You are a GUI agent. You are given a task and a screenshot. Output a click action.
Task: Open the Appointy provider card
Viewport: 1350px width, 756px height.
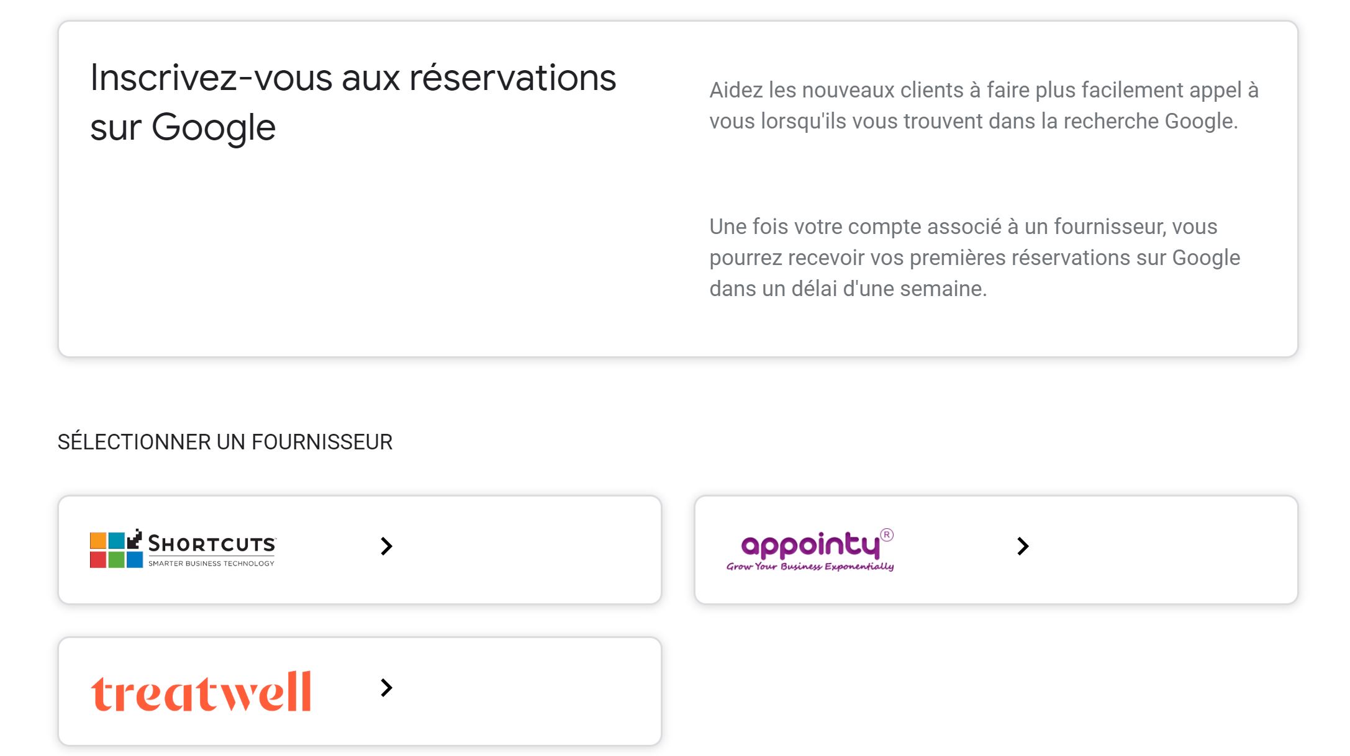pos(996,550)
